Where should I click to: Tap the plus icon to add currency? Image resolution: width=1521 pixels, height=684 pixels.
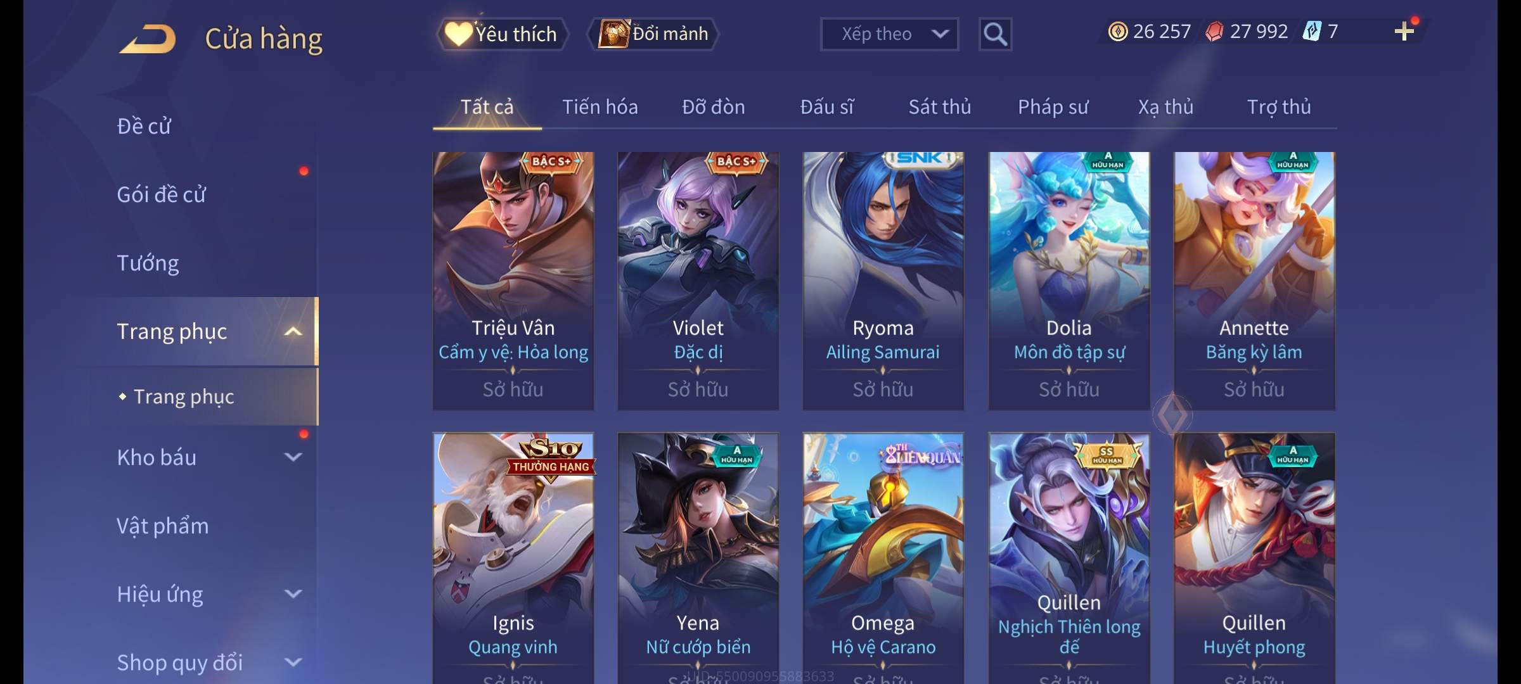pyautogui.click(x=1404, y=31)
